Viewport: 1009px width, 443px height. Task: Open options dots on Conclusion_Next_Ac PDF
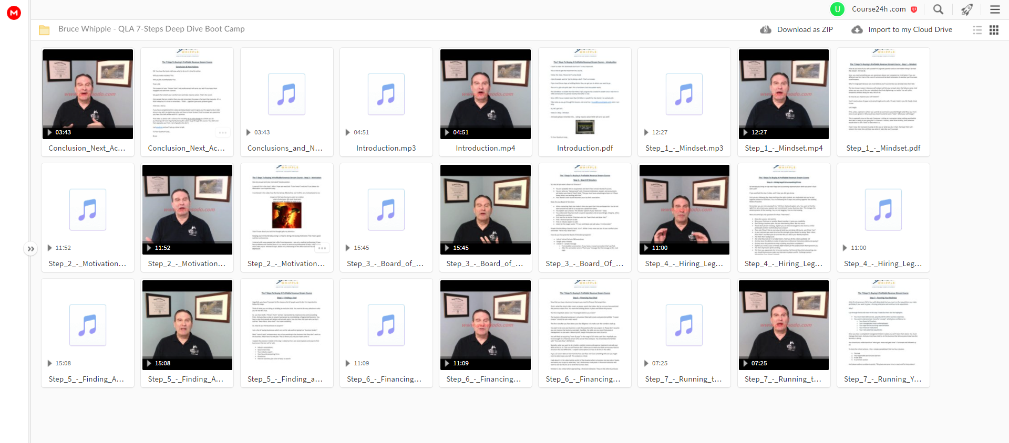click(x=223, y=132)
